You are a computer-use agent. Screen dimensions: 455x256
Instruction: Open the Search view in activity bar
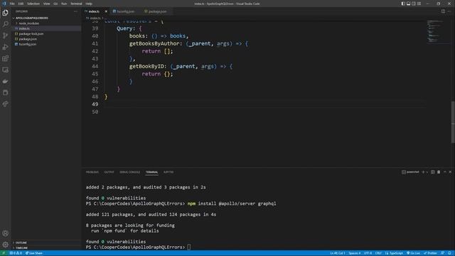click(x=5, y=24)
